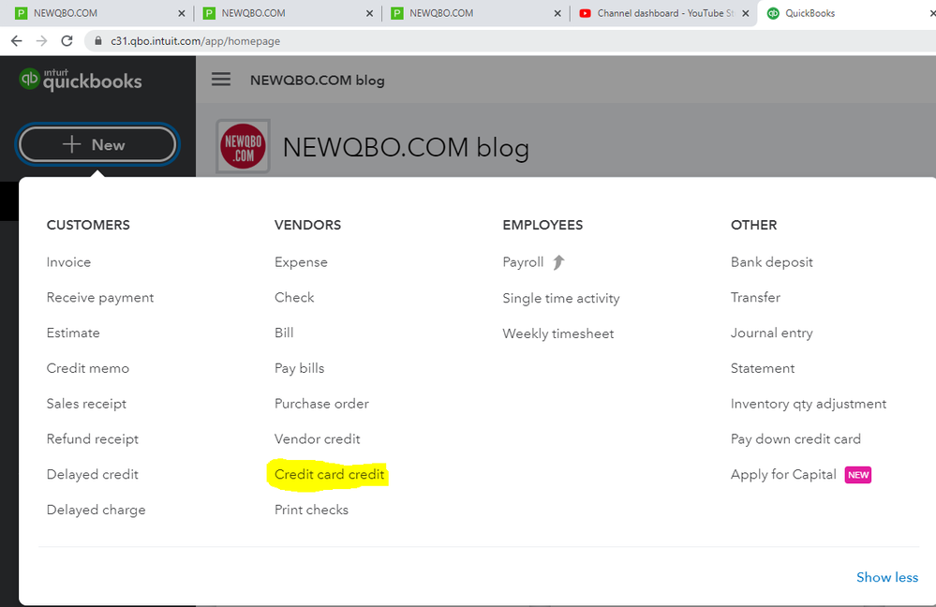Open the Check option

click(x=294, y=297)
